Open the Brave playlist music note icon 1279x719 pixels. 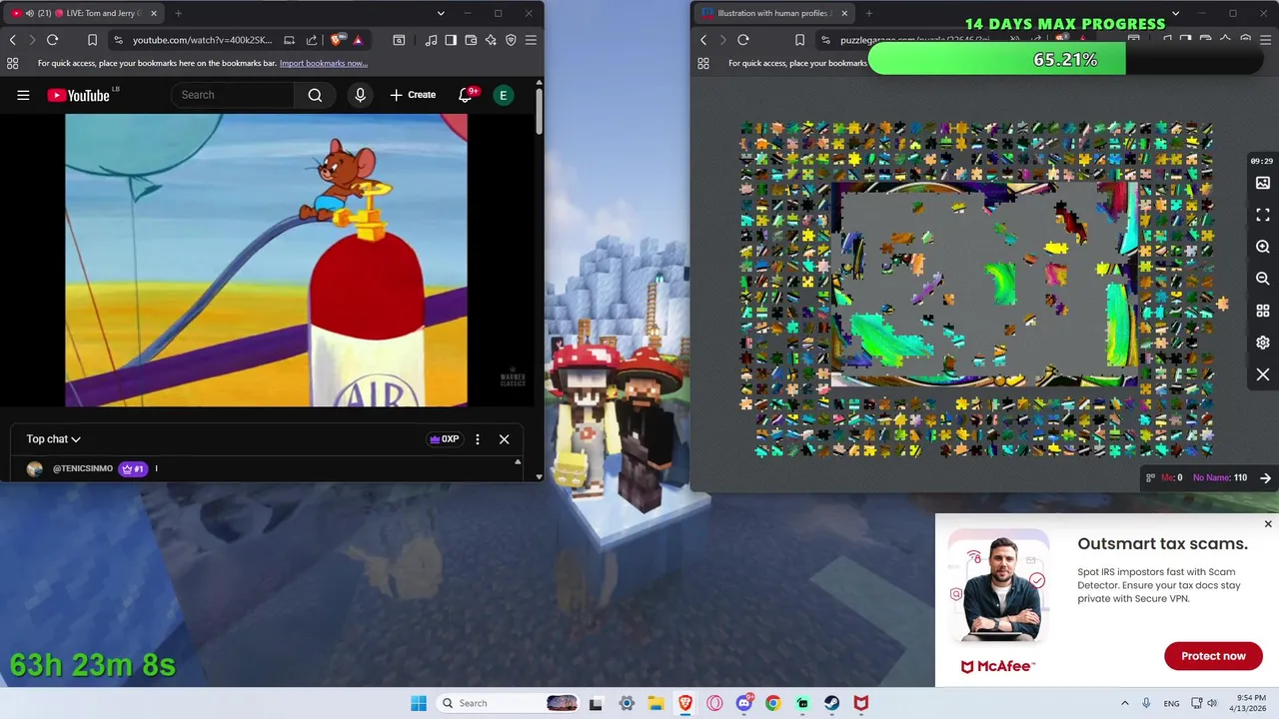tap(431, 40)
